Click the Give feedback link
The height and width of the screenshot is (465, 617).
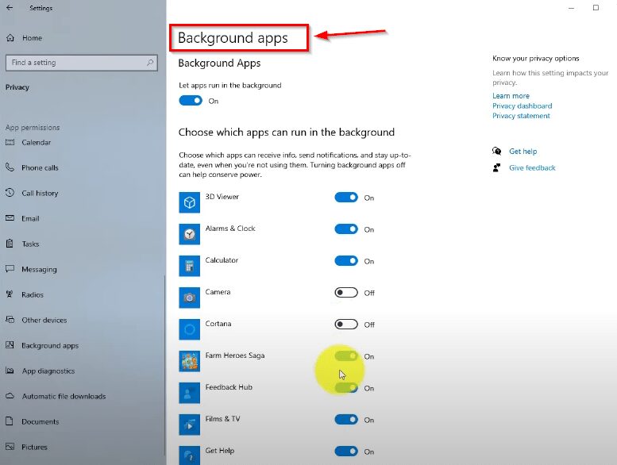pos(532,168)
